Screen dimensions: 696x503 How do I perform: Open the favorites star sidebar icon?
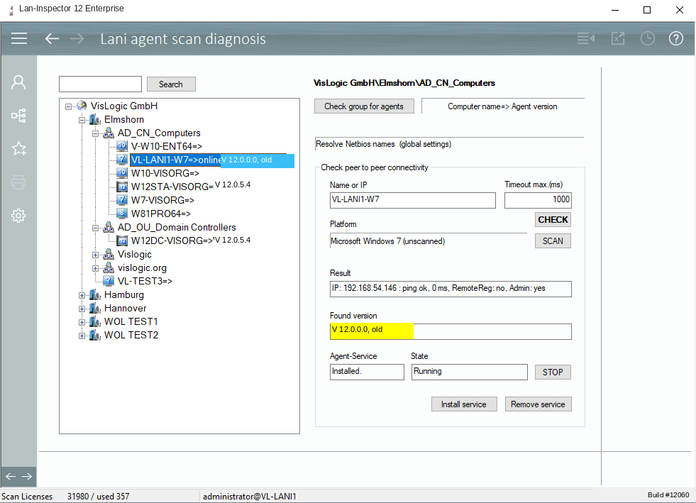click(18, 149)
